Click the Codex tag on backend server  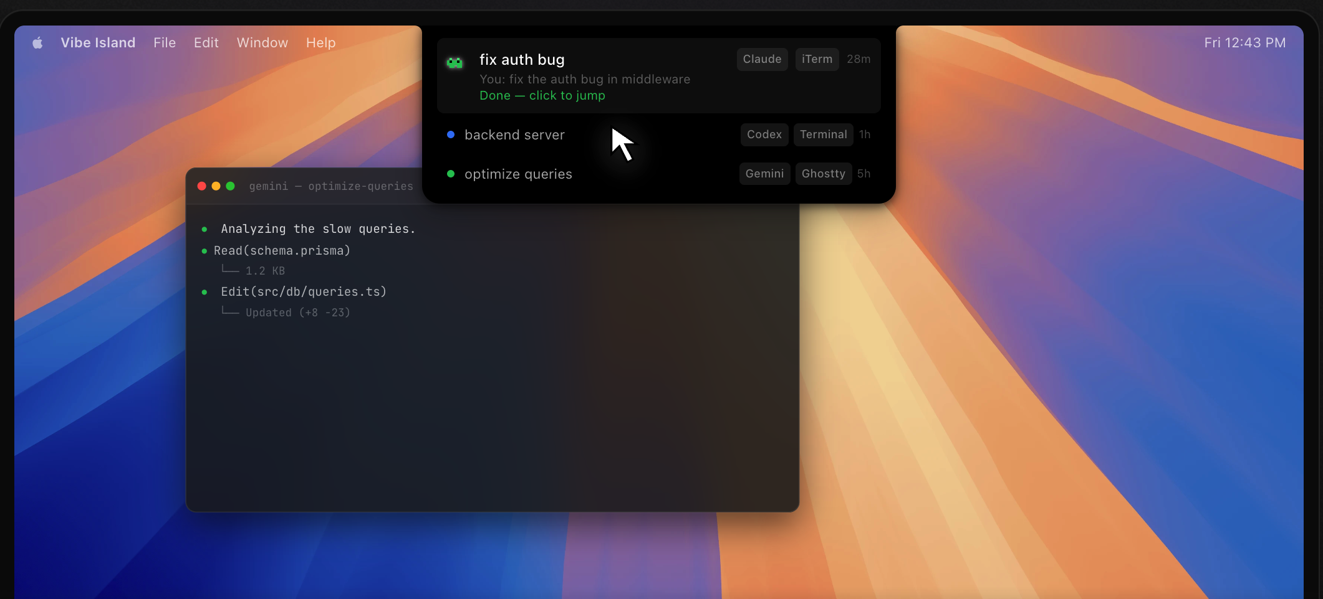(764, 134)
